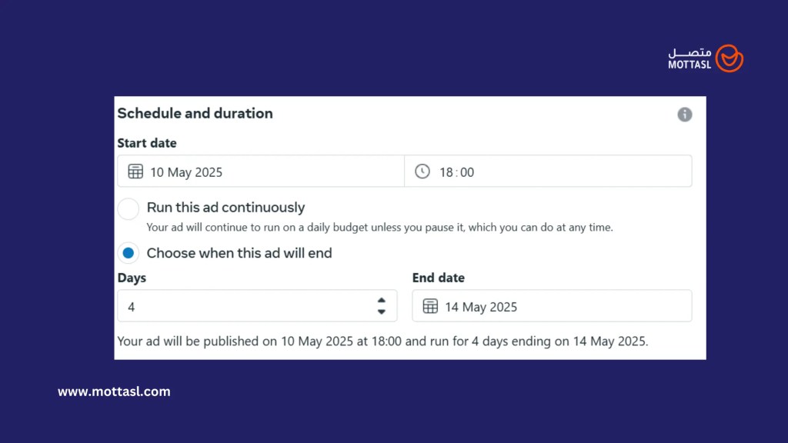Click the Schedule and duration heading
This screenshot has width=788, height=443.
pos(195,113)
